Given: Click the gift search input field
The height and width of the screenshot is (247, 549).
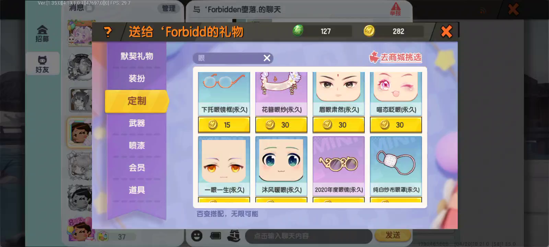Looking at the screenshot, I should (228, 58).
